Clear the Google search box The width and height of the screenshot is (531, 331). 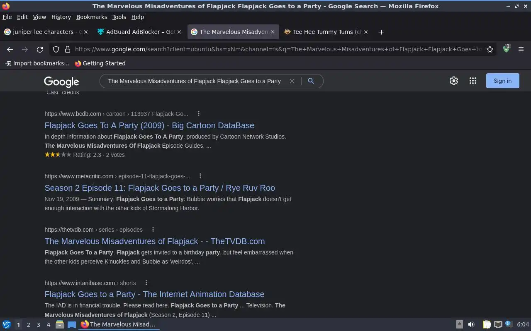(292, 81)
